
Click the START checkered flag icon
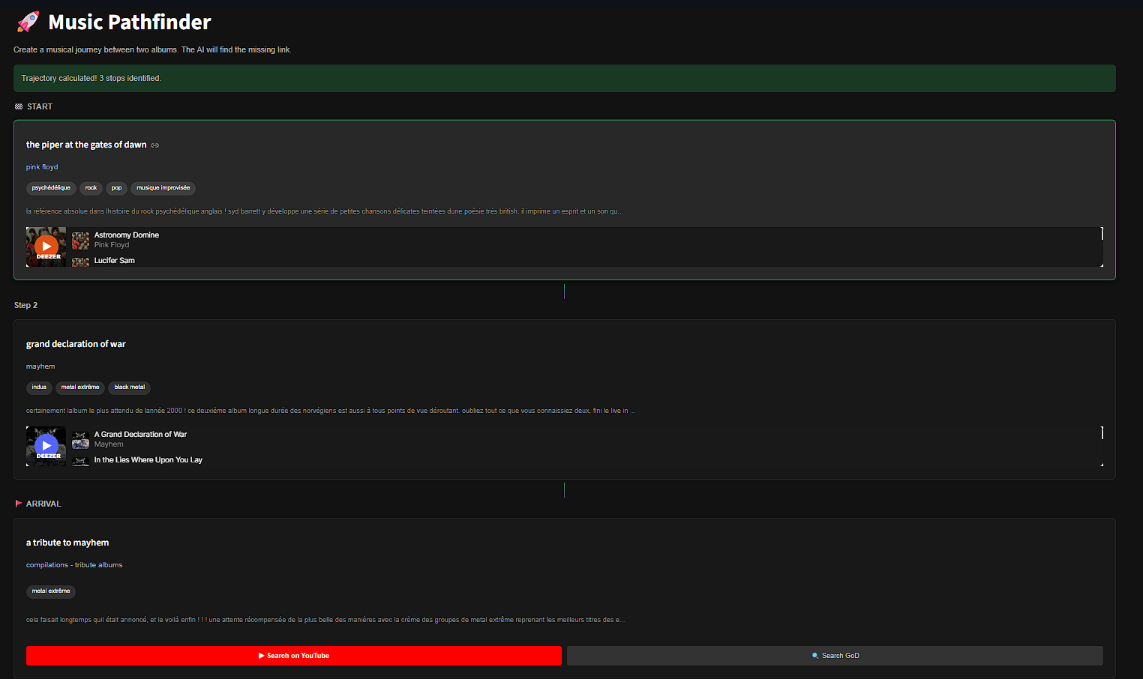(19, 106)
